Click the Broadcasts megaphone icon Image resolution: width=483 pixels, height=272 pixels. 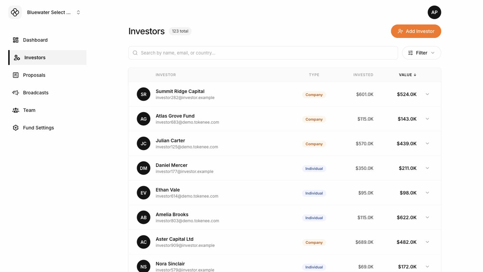[x=16, y=93]
